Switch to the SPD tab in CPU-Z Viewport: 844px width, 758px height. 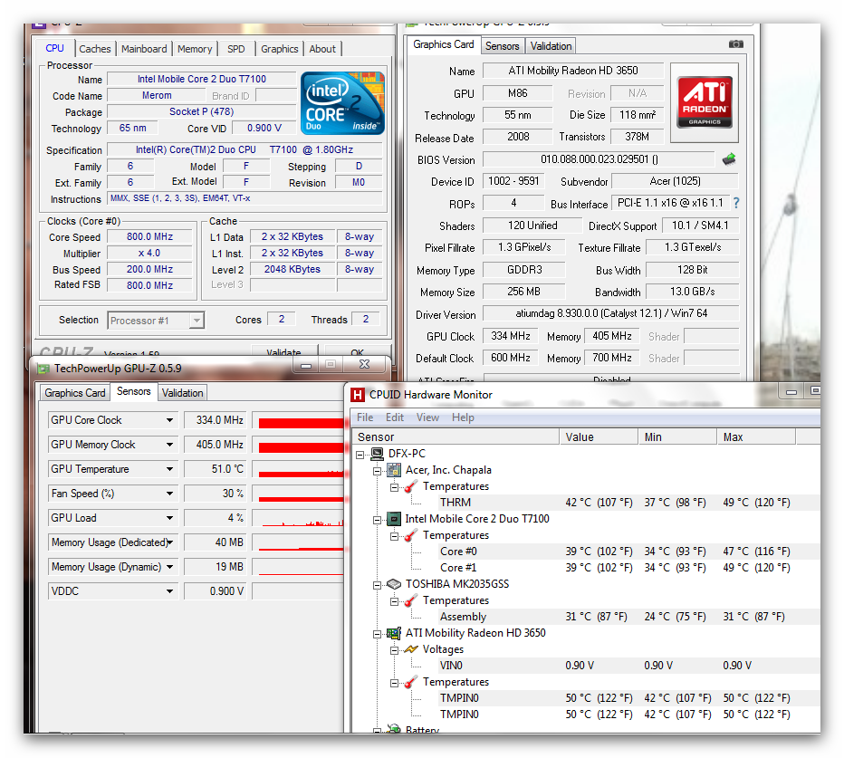click(x=235, y=49)
